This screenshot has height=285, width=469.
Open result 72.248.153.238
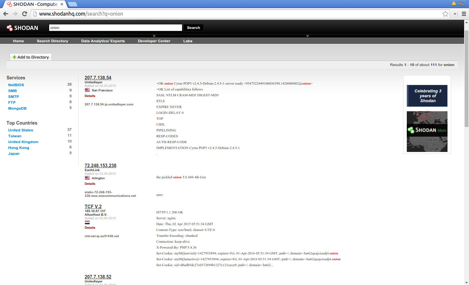[x=100, y=166]
